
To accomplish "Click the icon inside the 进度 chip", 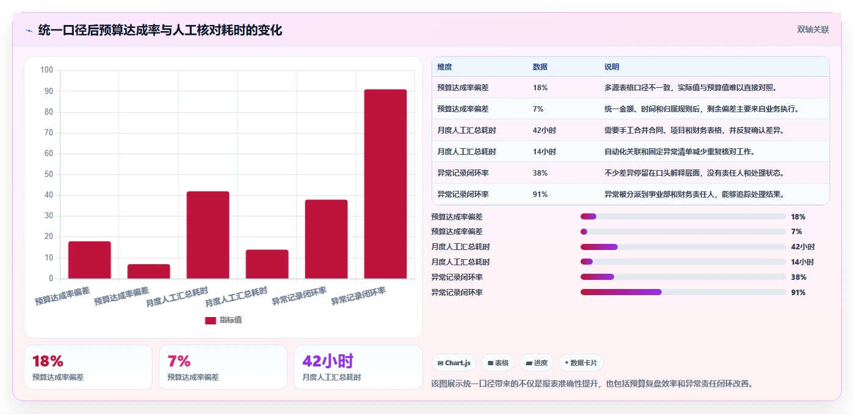I will click(x=529, y=363).
